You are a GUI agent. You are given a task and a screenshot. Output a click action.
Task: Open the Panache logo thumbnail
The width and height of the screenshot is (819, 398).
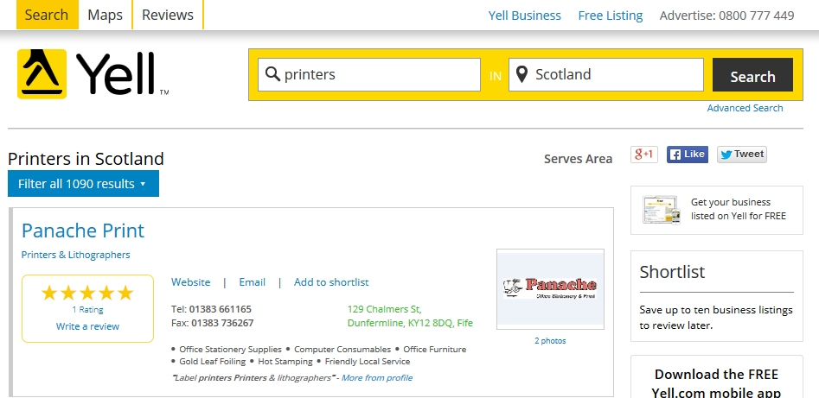pos(550,289)
